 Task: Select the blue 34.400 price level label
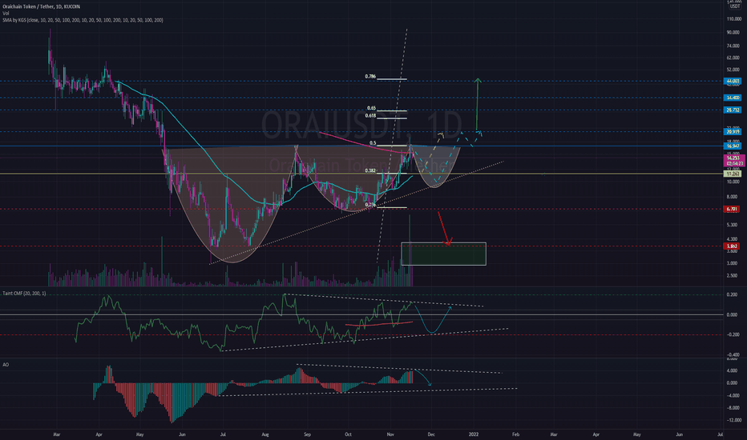(733, 98)
